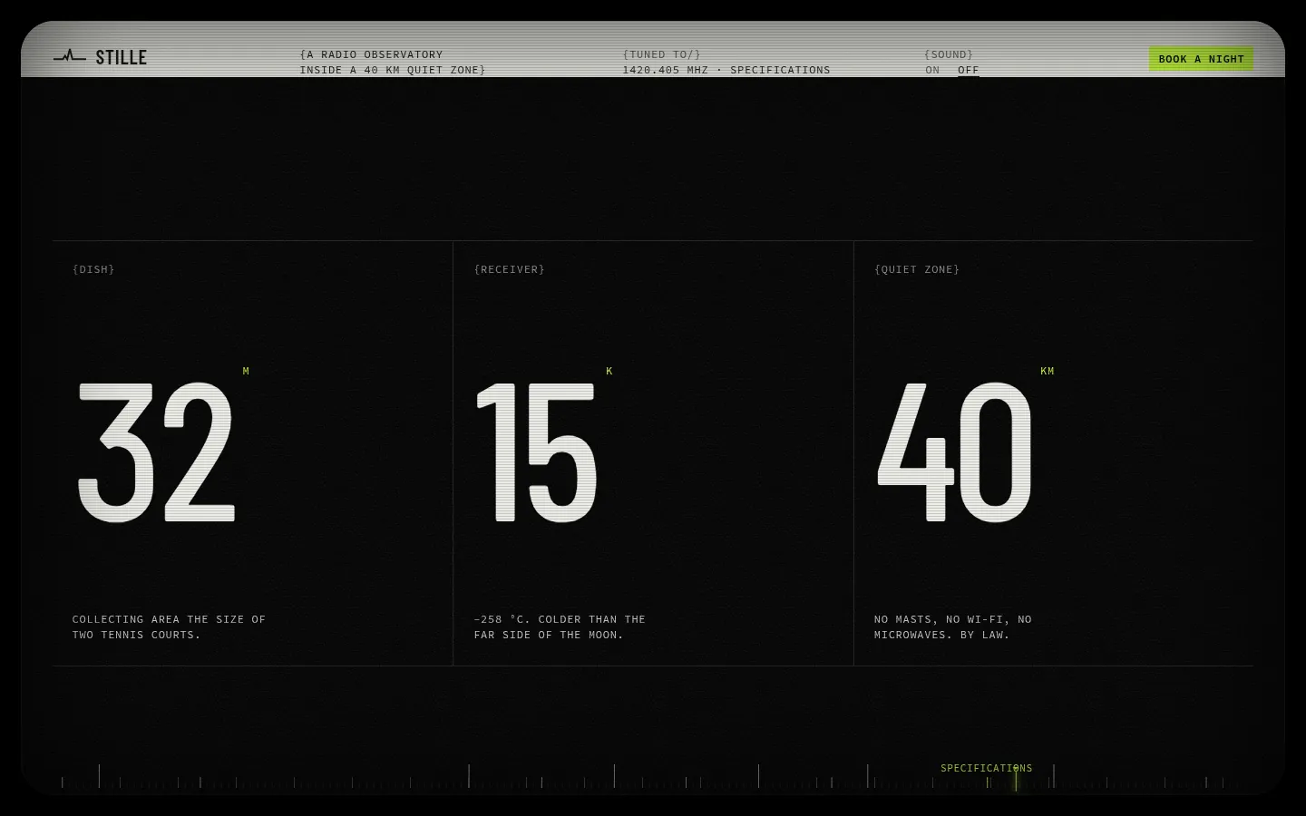Click the {TUNED TO/} label
Image resolution: width=1306 pixels, height=816 pixels.
tap(662, 54)
